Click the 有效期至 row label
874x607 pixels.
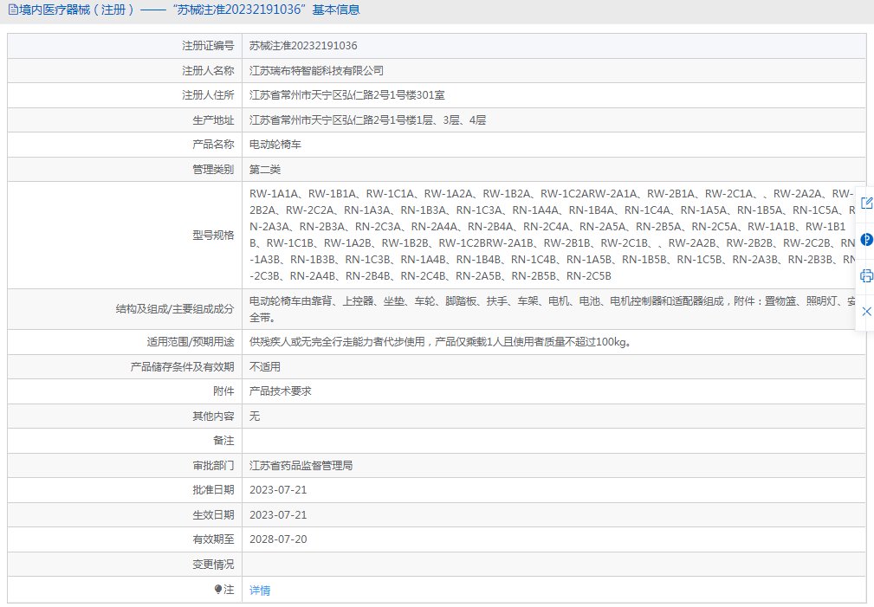pos(213,539)
